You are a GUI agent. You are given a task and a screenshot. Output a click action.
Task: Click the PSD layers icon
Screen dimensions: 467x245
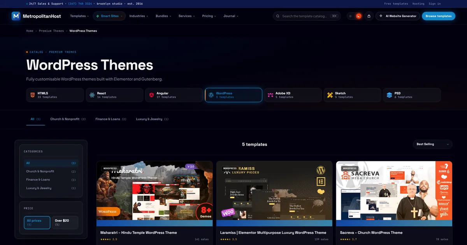[x=390, y=95]
